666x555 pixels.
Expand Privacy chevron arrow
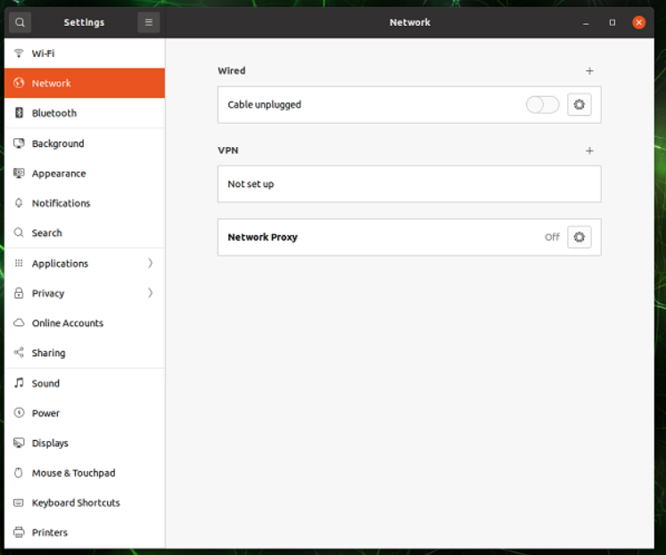[151, 293]
